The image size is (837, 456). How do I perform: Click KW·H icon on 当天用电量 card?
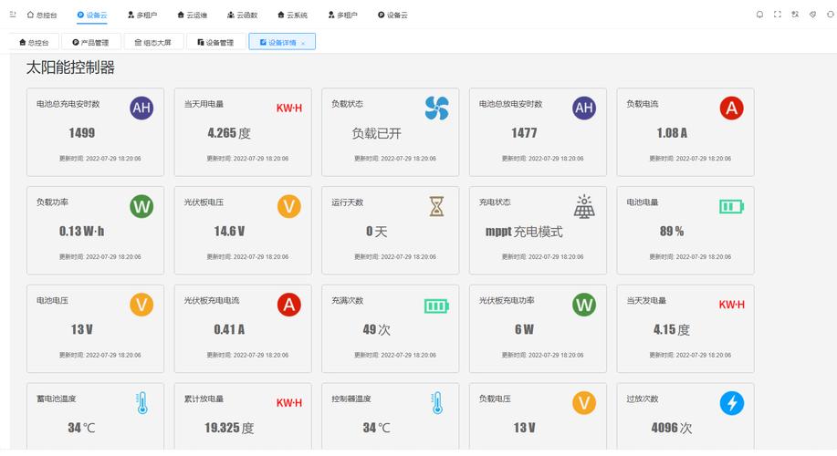288,109
